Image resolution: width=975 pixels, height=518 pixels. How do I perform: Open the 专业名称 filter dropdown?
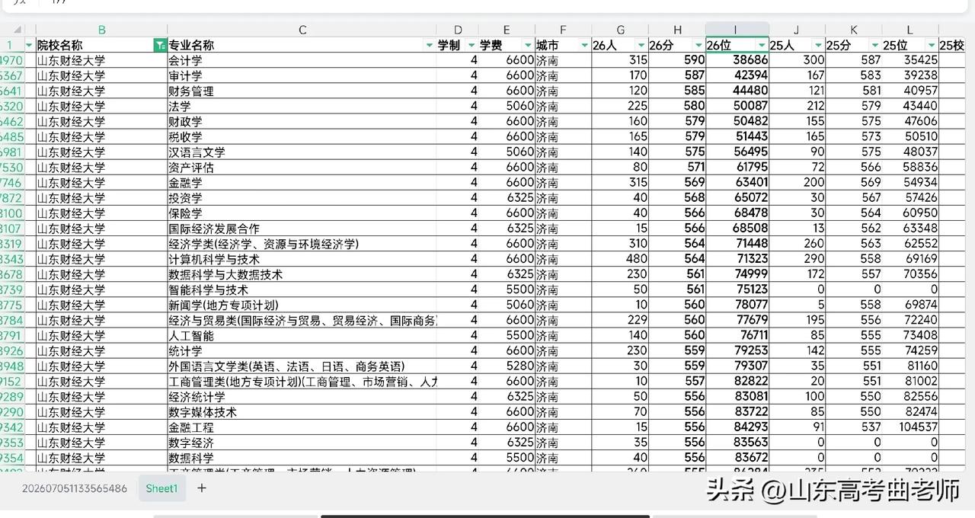[429, 46]
